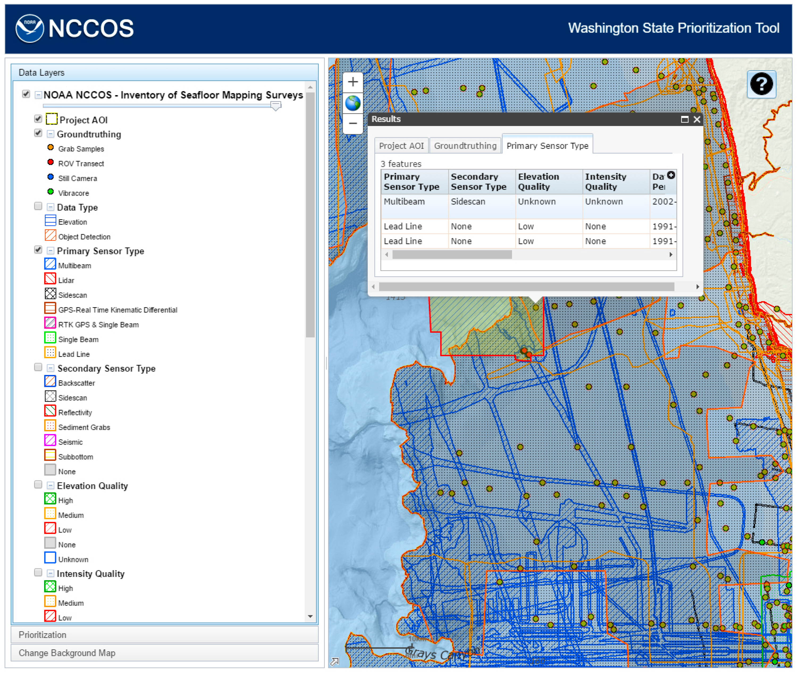Maximize the Results popup window
Screen dimensions: 797x675
pyautogui.click(x=685, y=119)
